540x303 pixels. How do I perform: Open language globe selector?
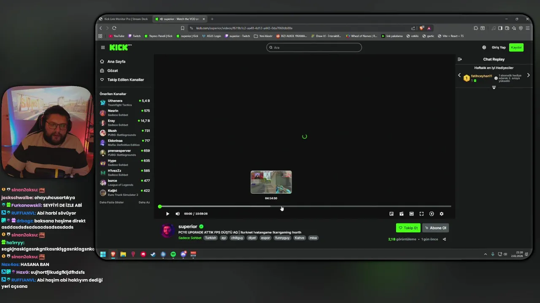[x=484, y=48]
